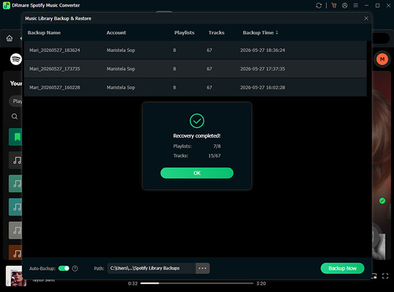Seek in the playback progress bar

coord(197,283)
